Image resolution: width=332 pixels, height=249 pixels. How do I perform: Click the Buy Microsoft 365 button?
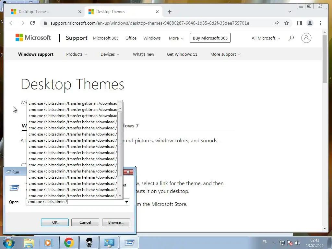coord(210,38)
